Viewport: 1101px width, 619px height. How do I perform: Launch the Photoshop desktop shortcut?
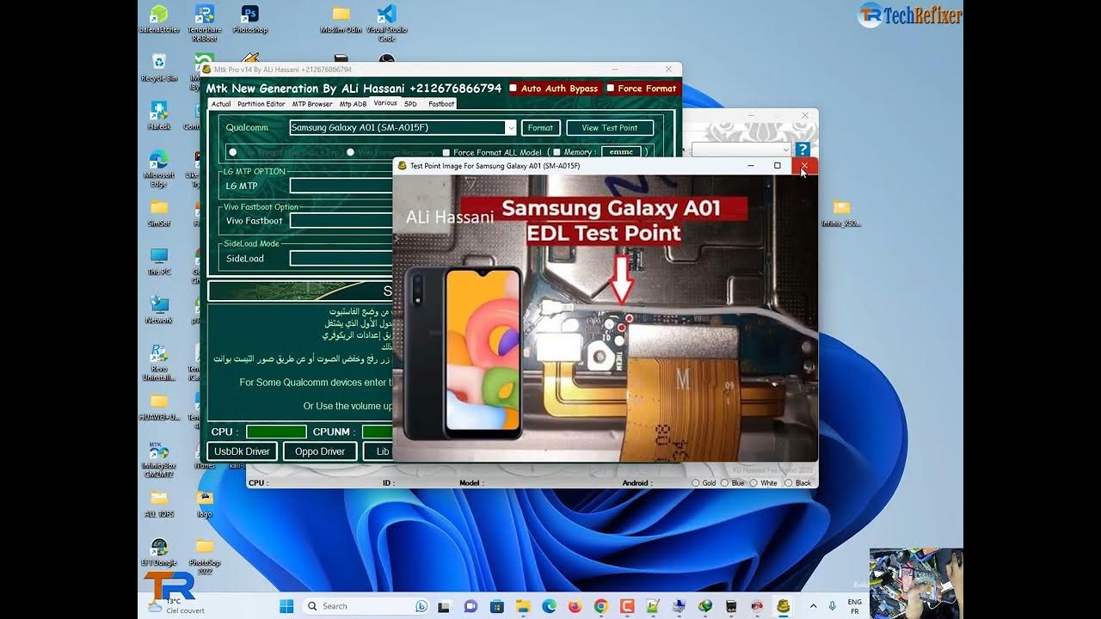[x=250, y=19]
